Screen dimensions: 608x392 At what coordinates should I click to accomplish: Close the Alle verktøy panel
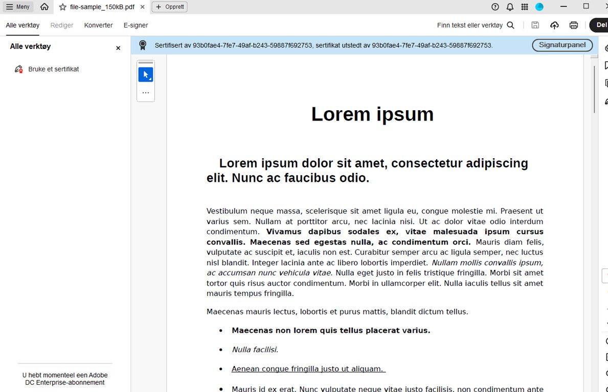[x=118, y=47]
